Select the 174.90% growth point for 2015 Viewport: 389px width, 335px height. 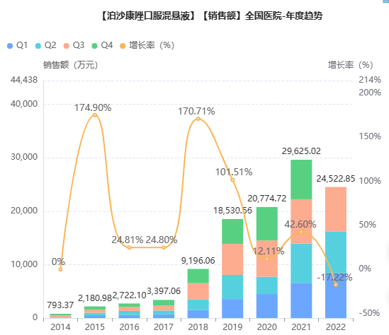[x=95, y=115]
